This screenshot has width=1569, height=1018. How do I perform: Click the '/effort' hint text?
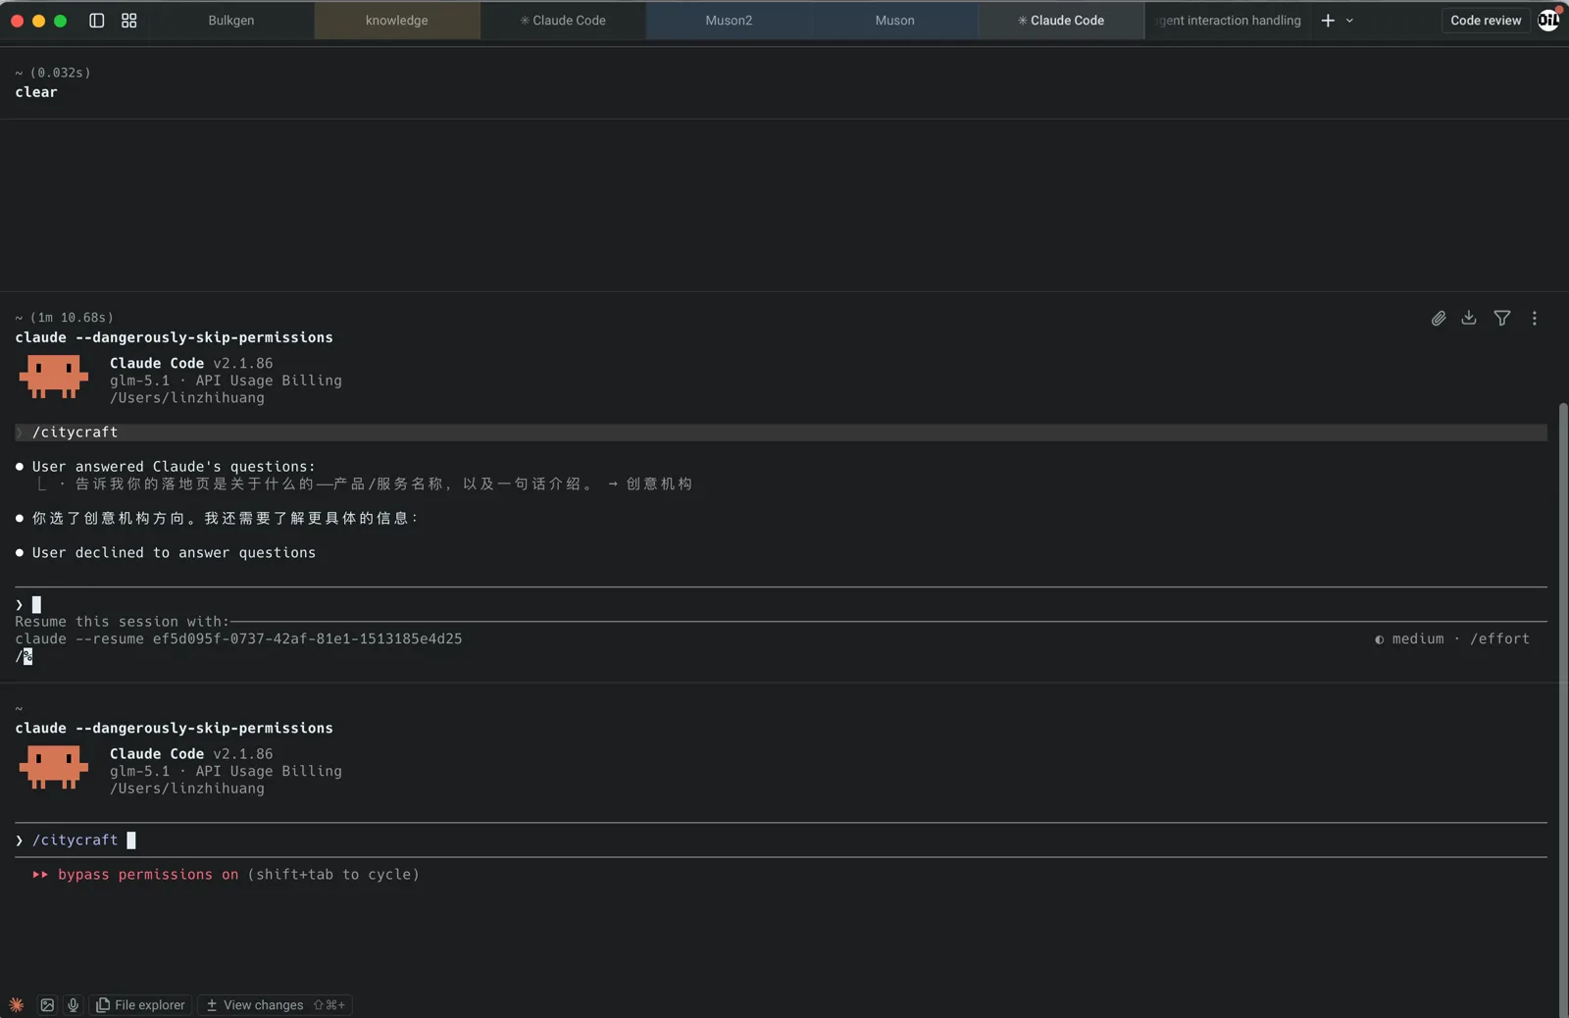(1499, 639)
